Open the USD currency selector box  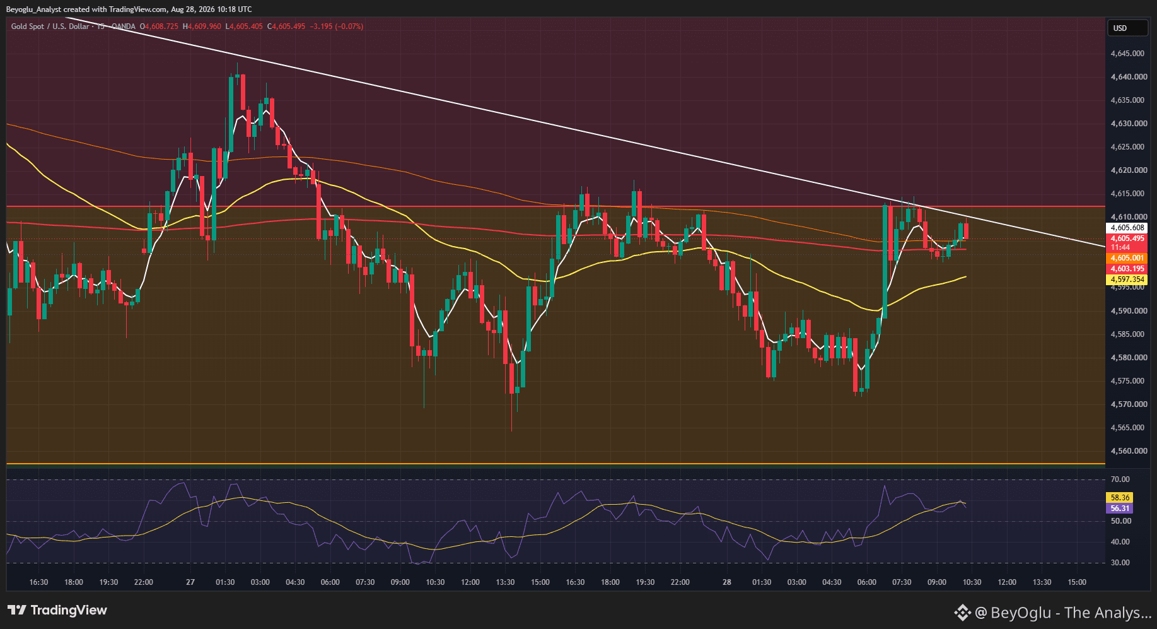pos(1127,28)
